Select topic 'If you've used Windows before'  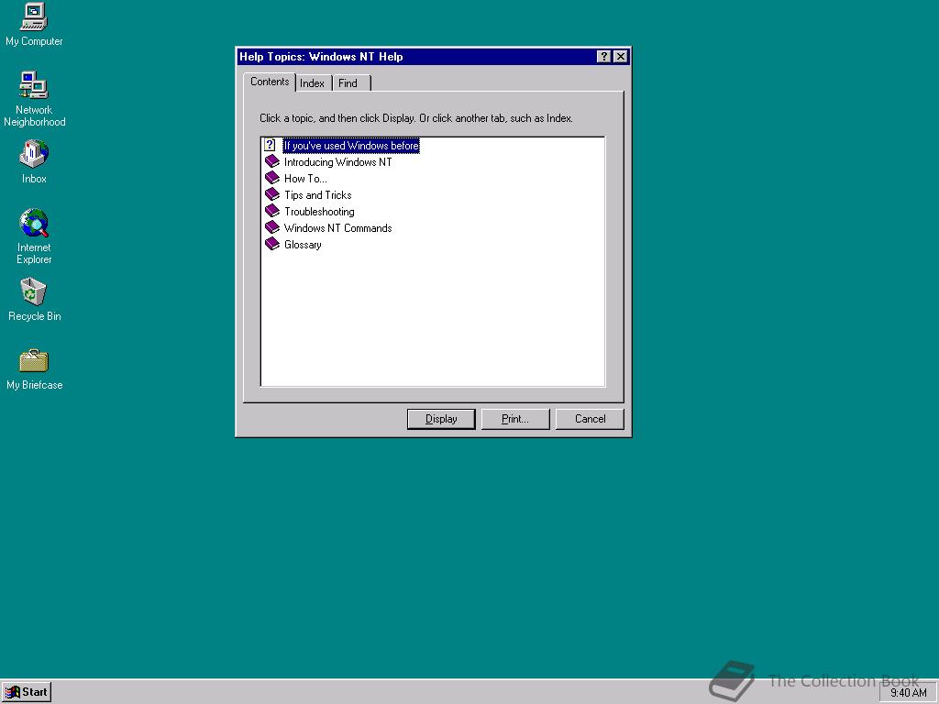tap(351, 146)
